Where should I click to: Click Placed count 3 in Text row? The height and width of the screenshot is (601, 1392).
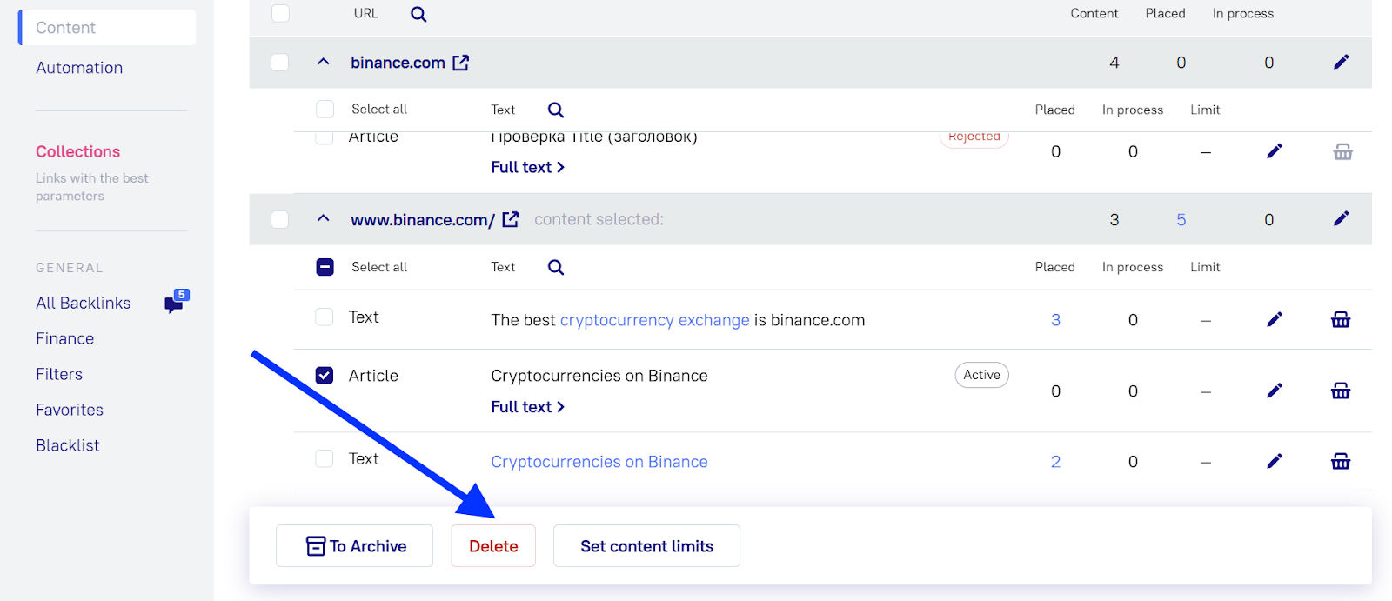click(1055, 320)
